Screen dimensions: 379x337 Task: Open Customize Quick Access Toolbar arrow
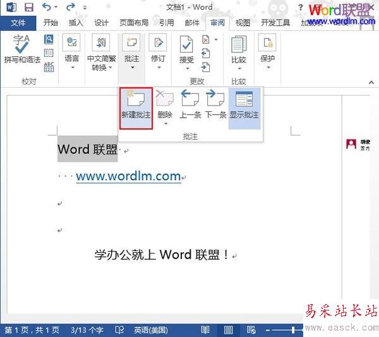click(85, 8)
